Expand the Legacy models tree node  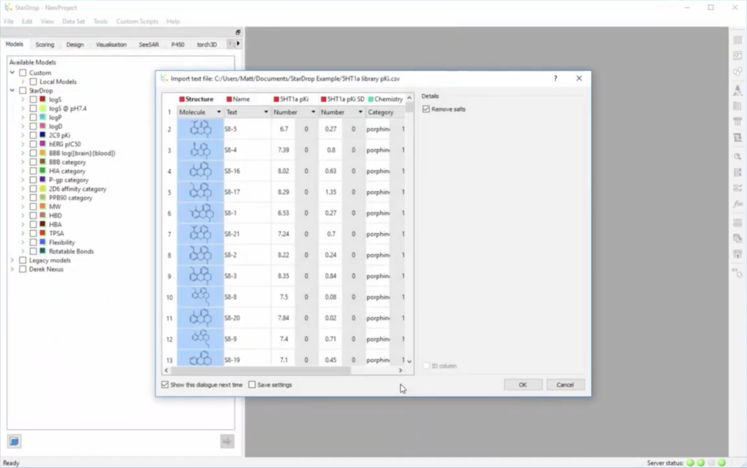click(12, 261)
